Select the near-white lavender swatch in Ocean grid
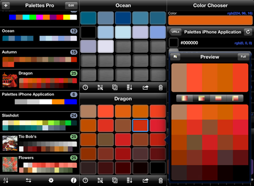Image resolution: width=254 pixels, height=186 pixels. [x=105, y=46]
